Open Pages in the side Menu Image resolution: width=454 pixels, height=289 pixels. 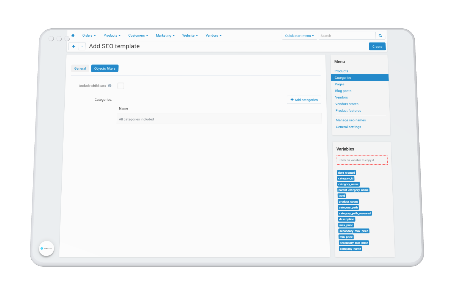(340, 84)
